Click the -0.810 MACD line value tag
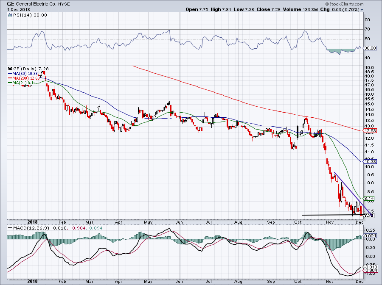382x285 pixels. [x=368, y=267]
